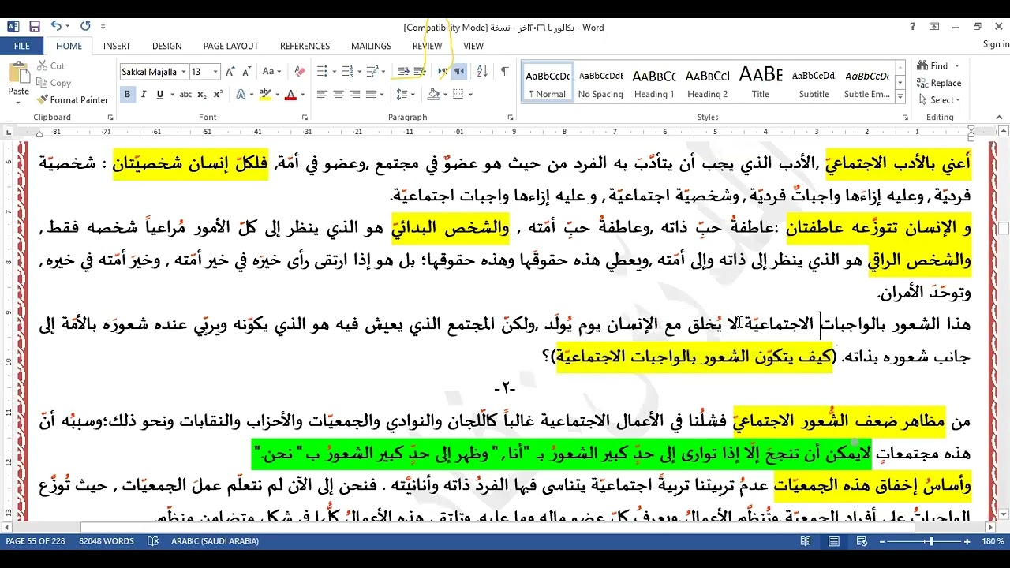Open Word Help question mark
The height and width of the screenshot is (568, 1010).
point(914,27)
